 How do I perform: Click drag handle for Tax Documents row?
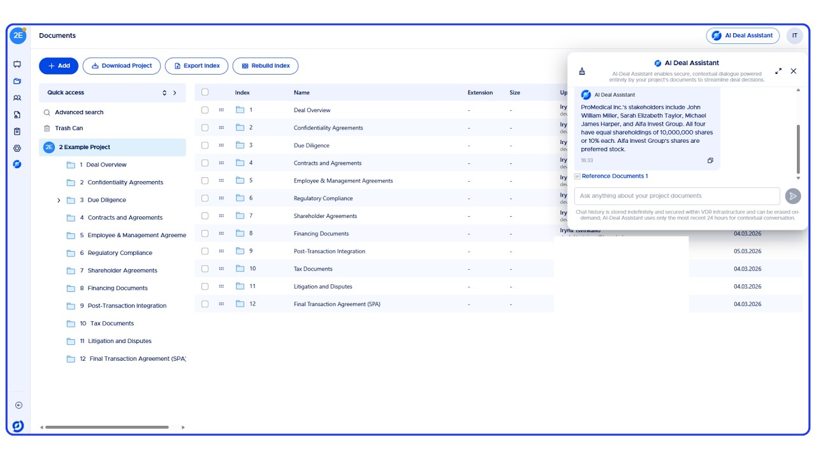221,268
